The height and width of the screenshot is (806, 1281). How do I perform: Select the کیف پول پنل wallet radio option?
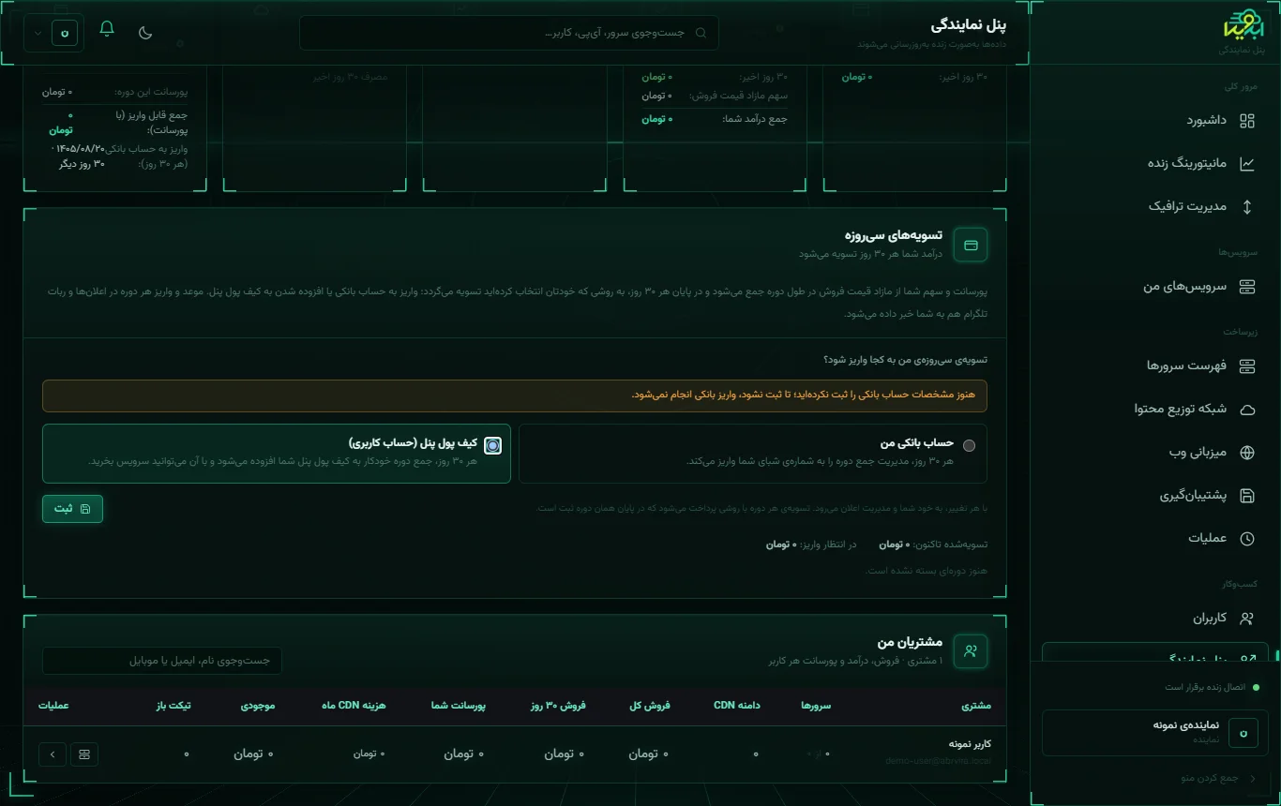click(492, 445)
